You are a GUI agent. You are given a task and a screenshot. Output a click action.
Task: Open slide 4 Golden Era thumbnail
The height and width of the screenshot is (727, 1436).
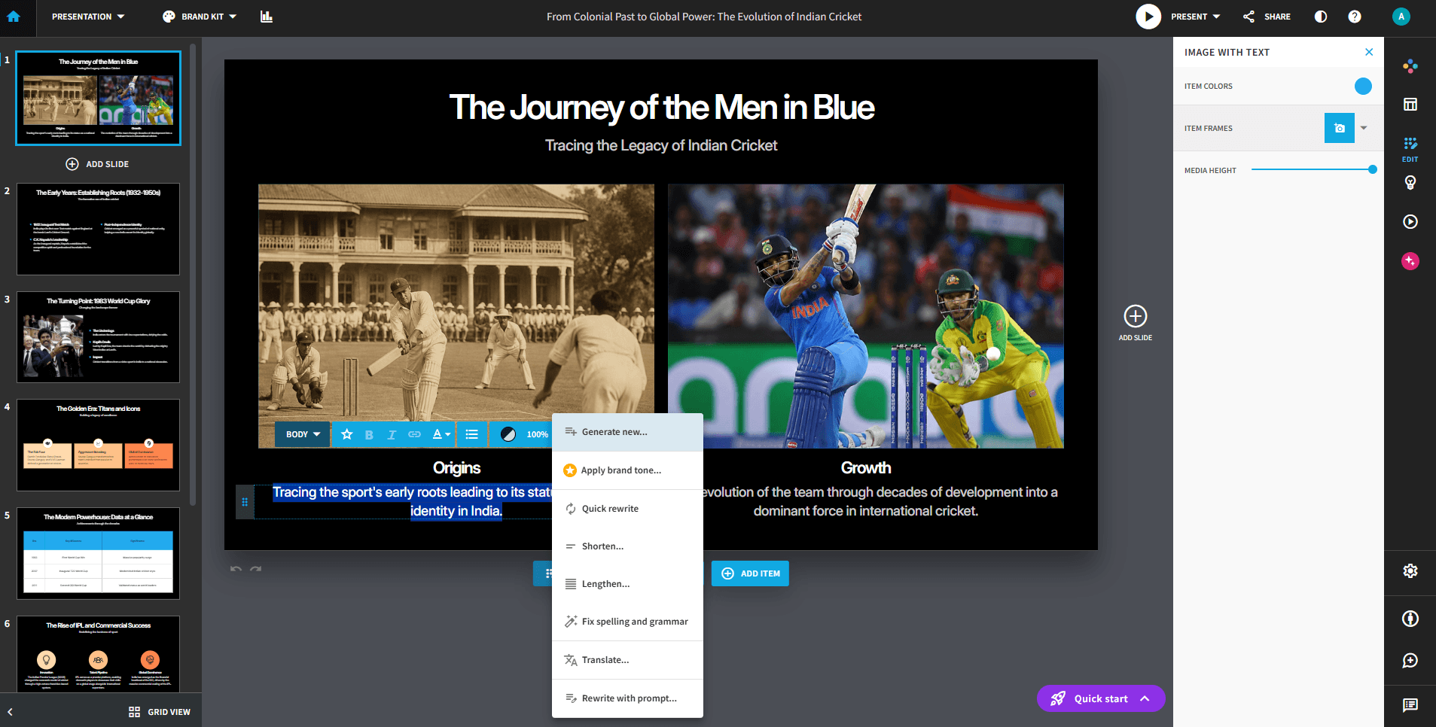pos(98,445)
